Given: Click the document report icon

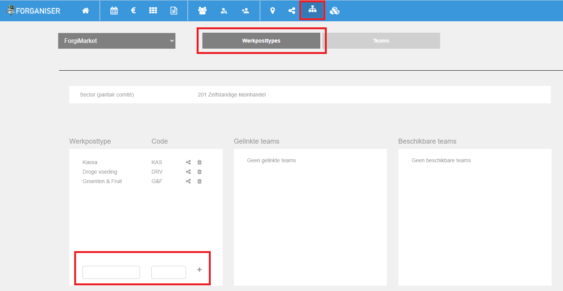Looking at the screenshot, I should click(x=174, y=11).
